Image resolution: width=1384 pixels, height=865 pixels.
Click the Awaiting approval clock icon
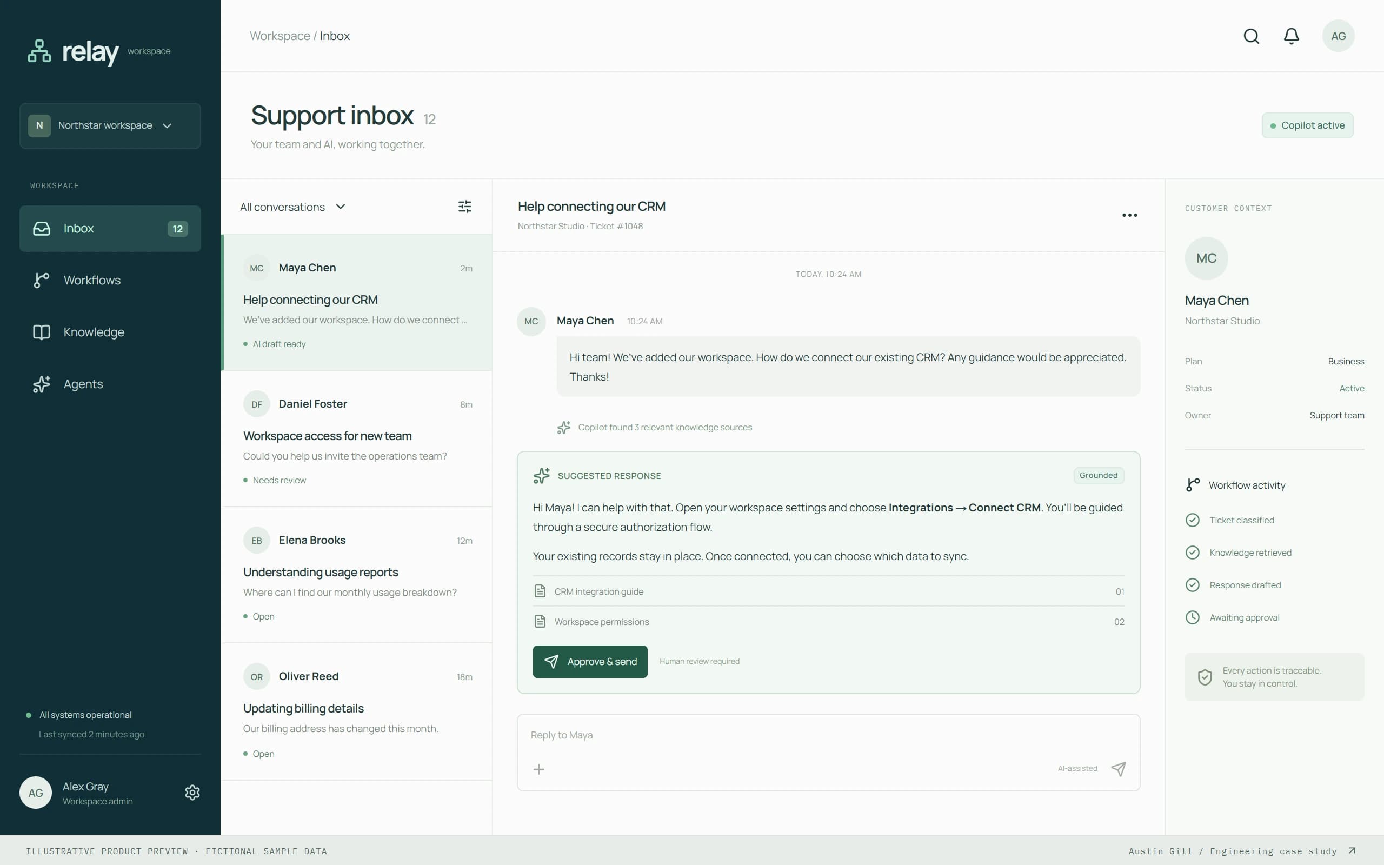[x=1193, y=617]
